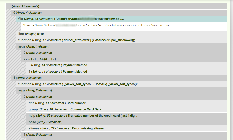
Task: Collapse the 'args (Array, 1 element)' row
Action: click(x=121, y=46)
